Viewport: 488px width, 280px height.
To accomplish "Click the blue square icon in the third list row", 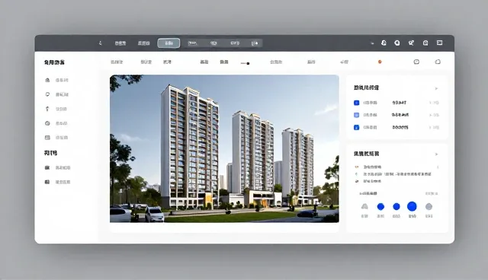I will coord(357,127).
